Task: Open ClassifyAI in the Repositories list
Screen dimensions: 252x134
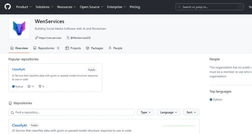Action: point(20,125)
